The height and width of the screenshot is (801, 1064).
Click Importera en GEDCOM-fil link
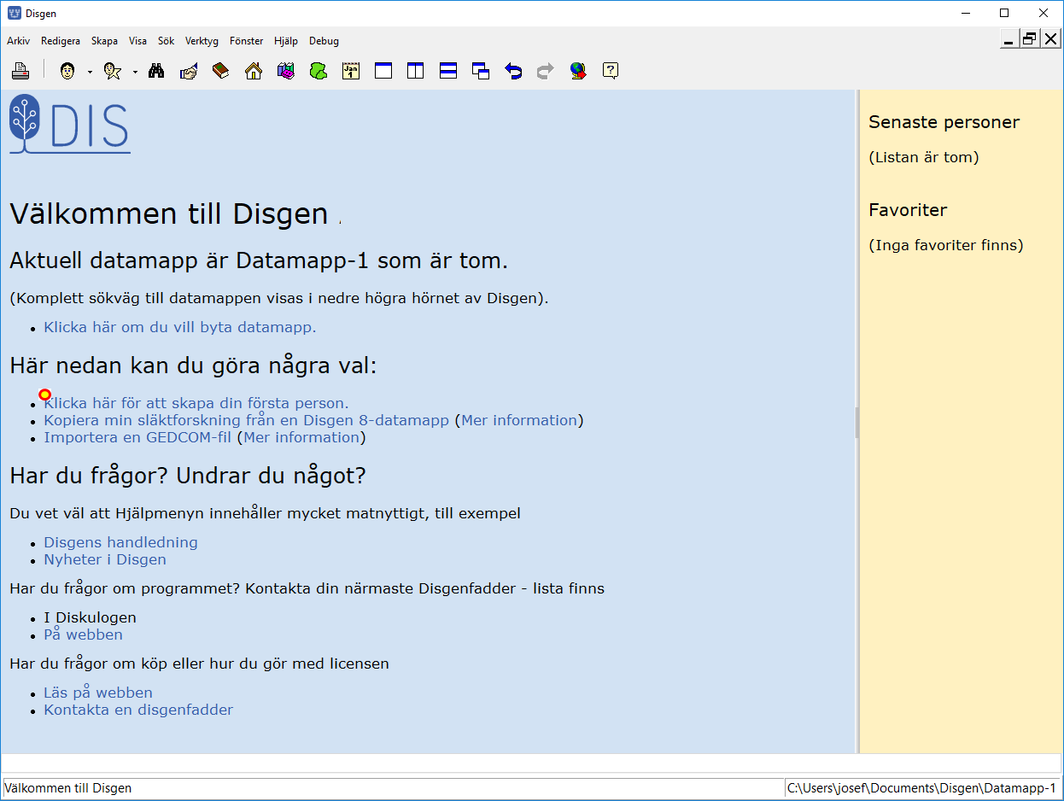tap(137, 437)
